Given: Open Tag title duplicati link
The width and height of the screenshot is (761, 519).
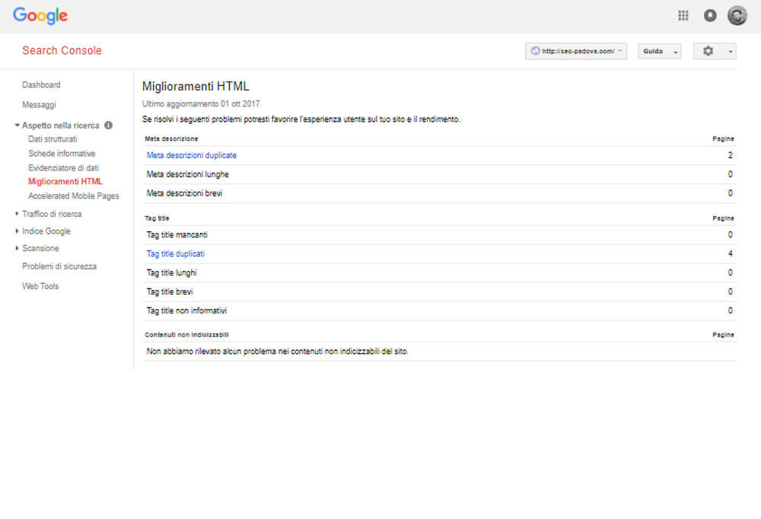Looking at the screenshot, I should coord(175,254).
